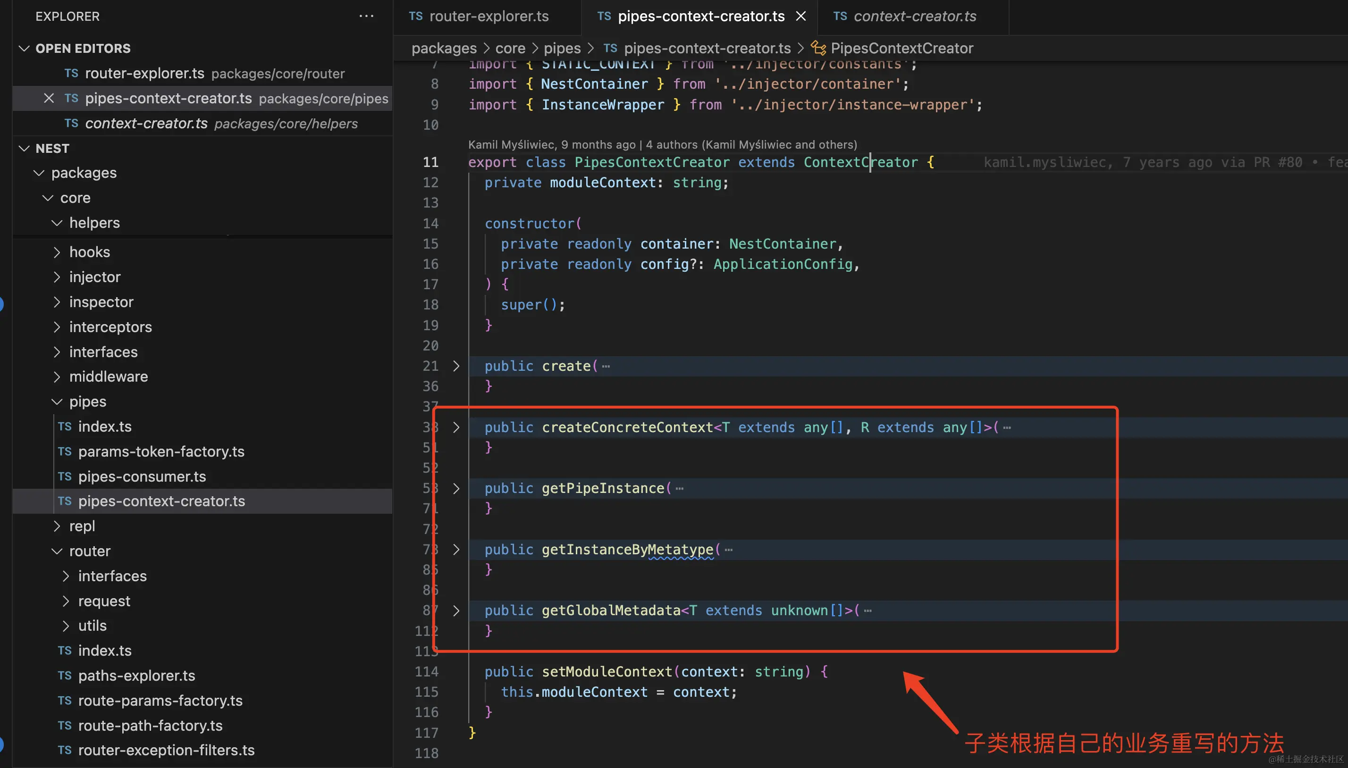The height and width of the screenshot is (768, 1348).
Task: Click ContextCreator class name on line 11
Action: pyautogui.click(x=860, y=162)
